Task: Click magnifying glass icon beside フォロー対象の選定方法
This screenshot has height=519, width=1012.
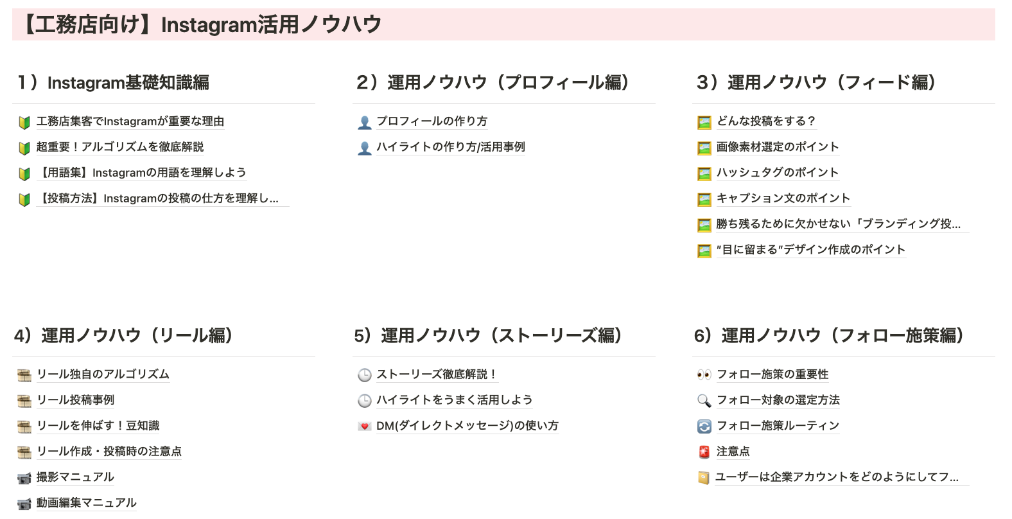Action: [704, 401]
